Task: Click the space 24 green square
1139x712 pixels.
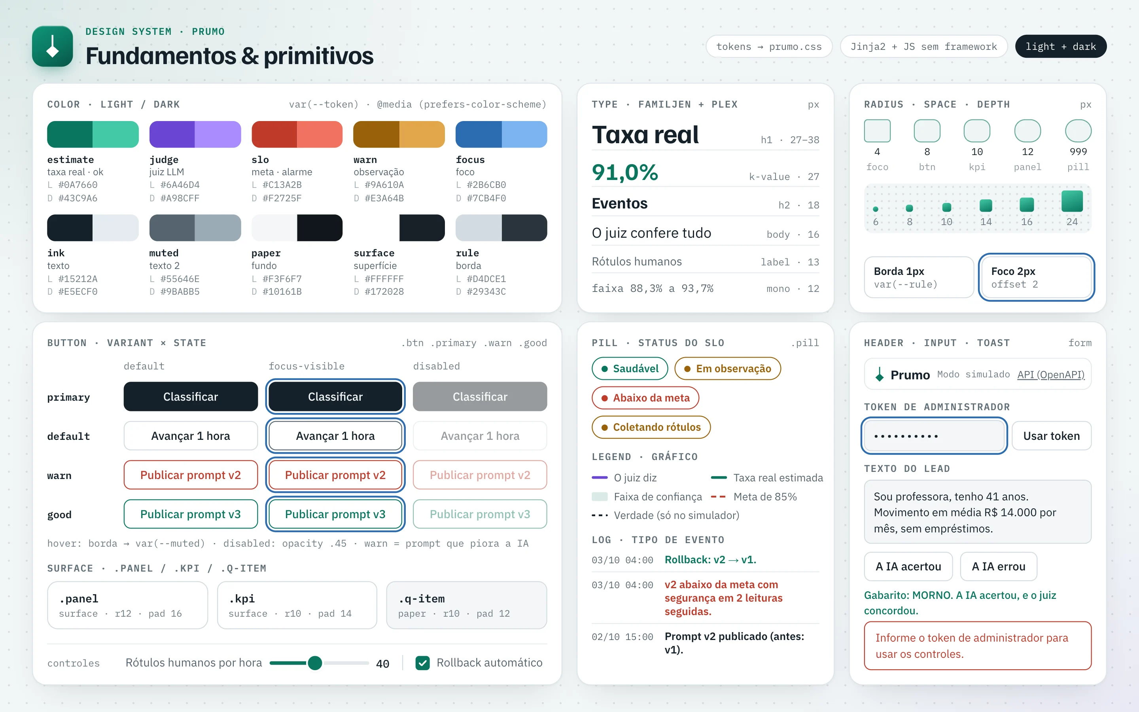Action: click(1072, 201)
